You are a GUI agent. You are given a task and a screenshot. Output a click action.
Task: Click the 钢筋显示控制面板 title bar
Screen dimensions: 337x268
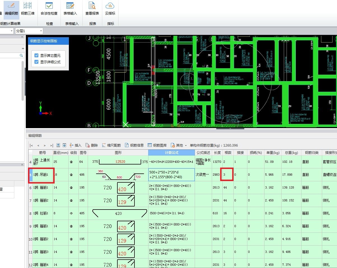[x=48, y=41]
